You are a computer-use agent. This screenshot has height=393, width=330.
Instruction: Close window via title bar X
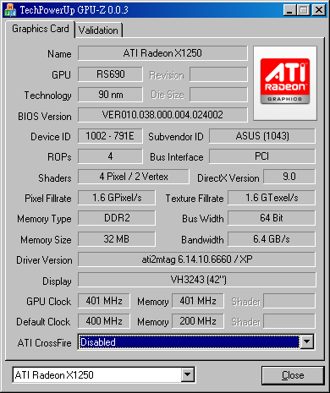319,10
